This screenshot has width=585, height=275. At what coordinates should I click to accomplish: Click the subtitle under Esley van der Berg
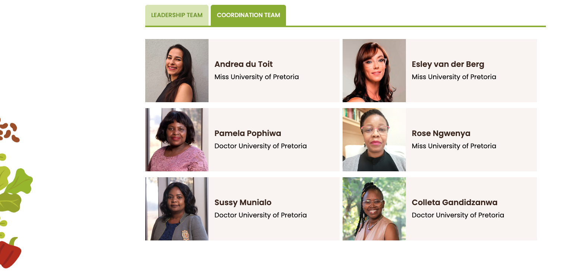click(x=454, y=77)
